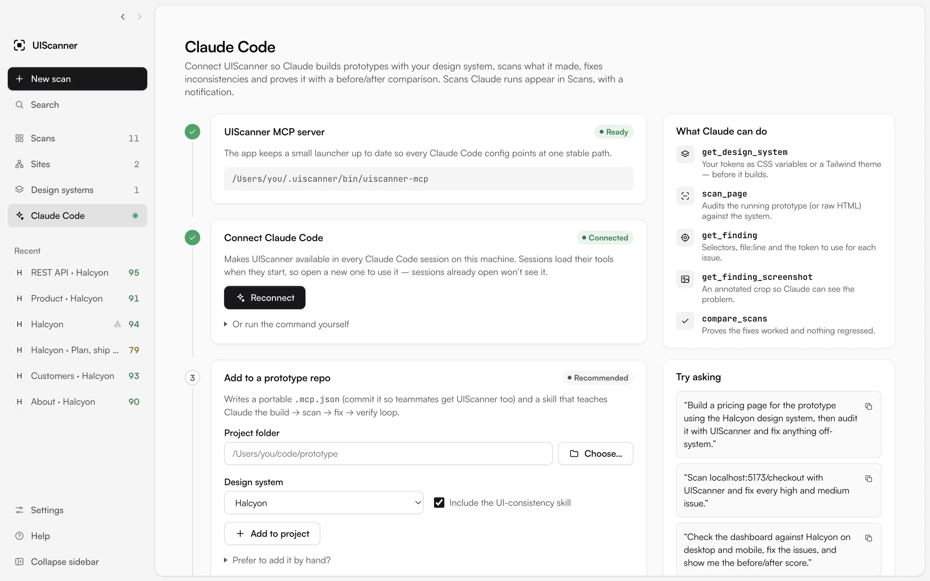The height and width of the screenshot is (581, 930).
Task: Open recent scan Product · Halcyon
Action: [x=77, y=298]
